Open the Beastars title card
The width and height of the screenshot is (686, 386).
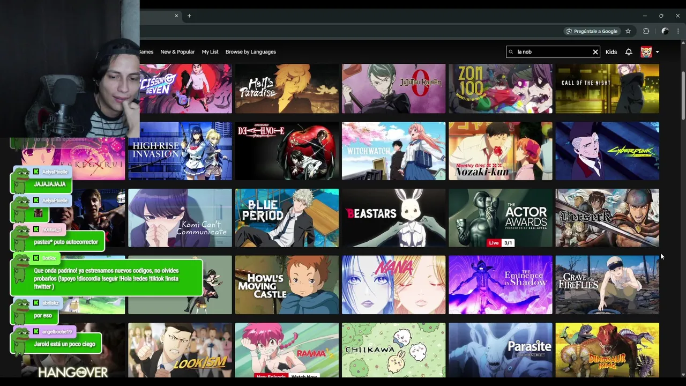point(393,218)
